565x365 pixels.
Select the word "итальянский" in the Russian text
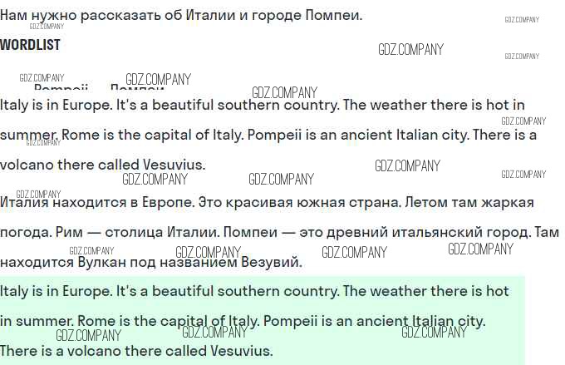tap(430, 232)
